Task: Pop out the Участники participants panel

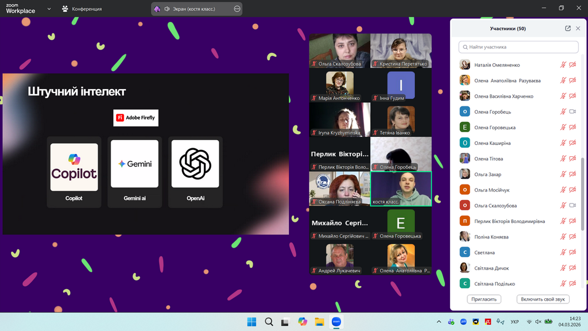Action: point(568,29)
